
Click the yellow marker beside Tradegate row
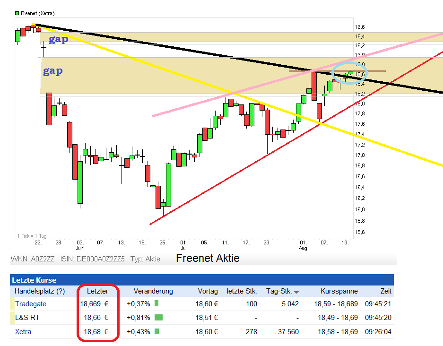[12, 303]
